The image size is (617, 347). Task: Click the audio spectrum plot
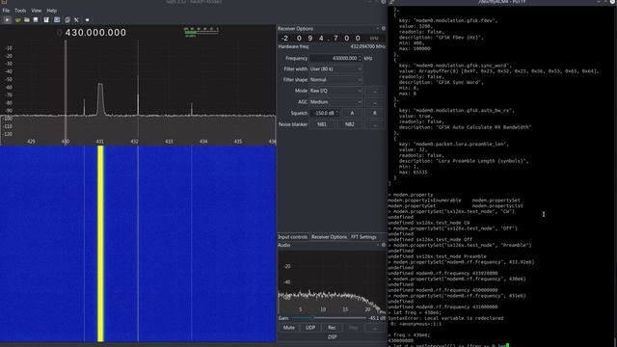point(332,282)
